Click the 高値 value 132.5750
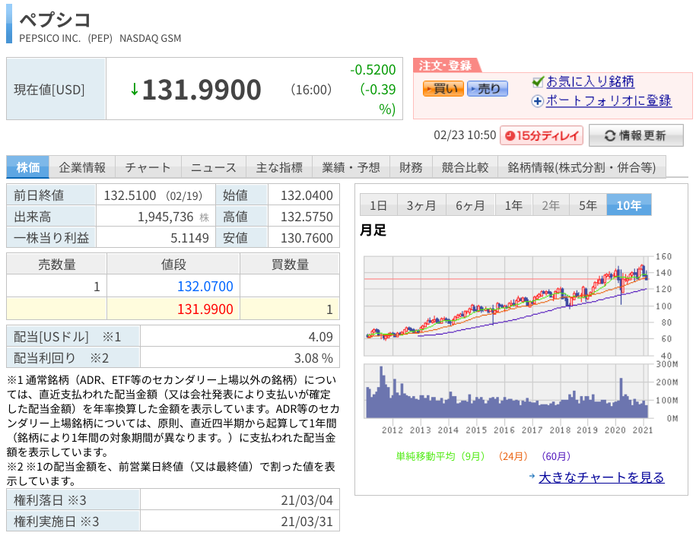Screen dimensions: 696x536 coord(307,217)
